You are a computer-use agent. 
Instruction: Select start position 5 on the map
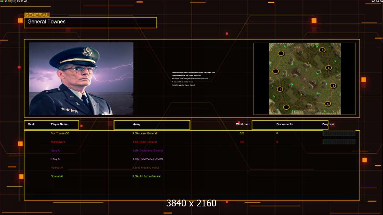(x=322, y=50)
